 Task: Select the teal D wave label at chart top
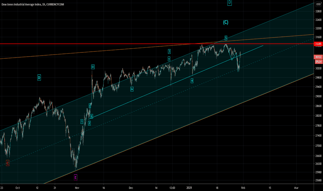tap(229, 2)
